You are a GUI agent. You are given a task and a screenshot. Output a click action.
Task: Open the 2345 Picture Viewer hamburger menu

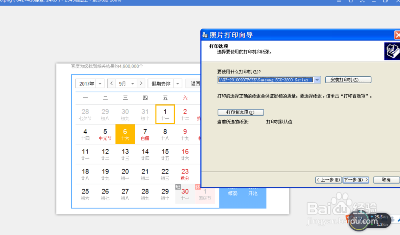339,2
